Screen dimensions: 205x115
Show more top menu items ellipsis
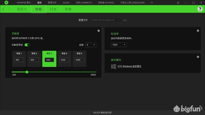[152, 2]
